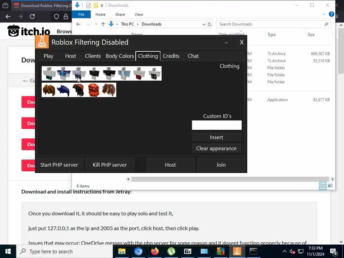Show hidden system tray icons

tap(284, 251)
